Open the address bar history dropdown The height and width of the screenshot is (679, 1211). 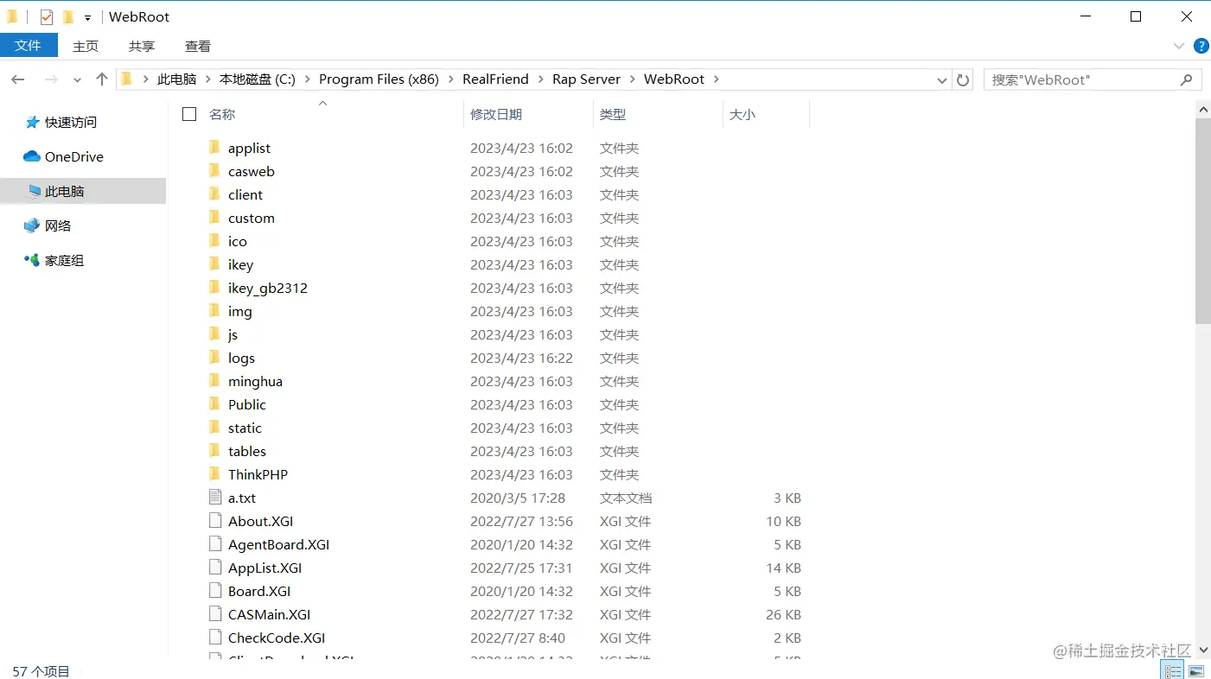click(942, 80)
